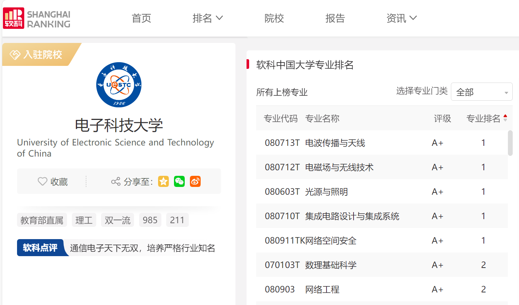The width and height of the screenshot is (519, 305).
Task: Click the rank 2 cell for 数理基础科学
Action: pyautogui.click(x=483, y=265)
